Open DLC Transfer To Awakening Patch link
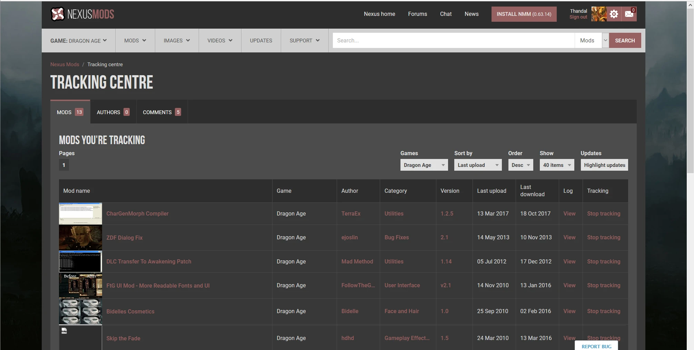This screenshot has width=694, height=350. click(x=149, y=262)
